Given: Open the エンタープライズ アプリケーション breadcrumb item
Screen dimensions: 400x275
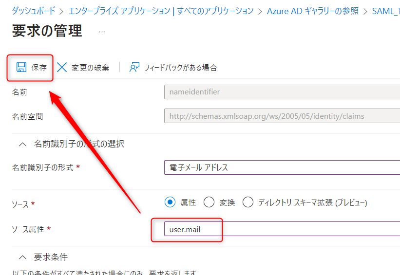Looking at the screenshot, I should pyautogui.click(x=161, y=11).
